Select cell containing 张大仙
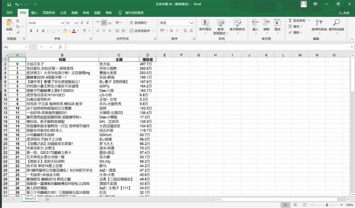 [x=119, y=64]
